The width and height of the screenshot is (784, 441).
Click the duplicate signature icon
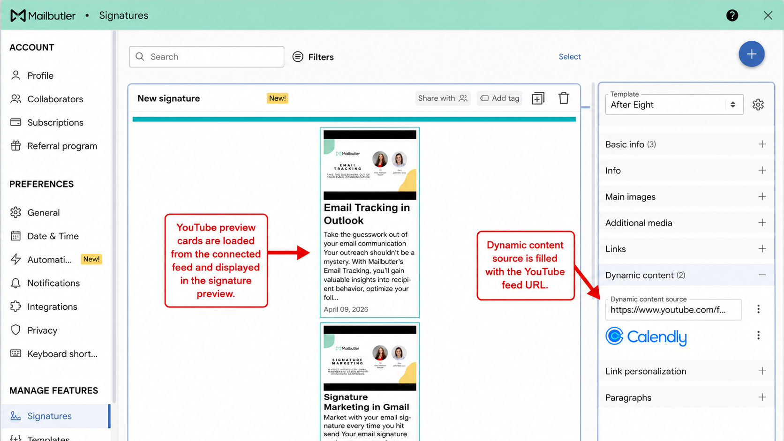[538, 98]
